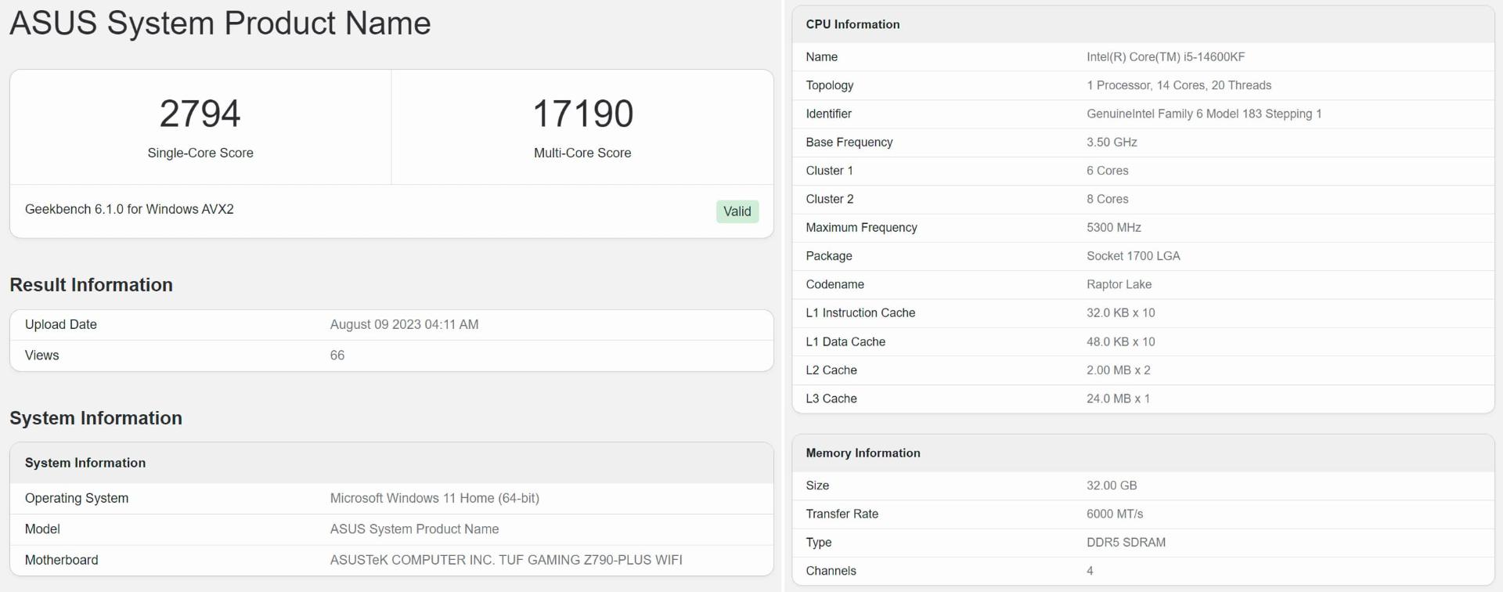Click 'Geekbench 6.1.0 for Windows AVX2' text
Image resolution: width=1503 pixels, height=592 pixels.
point(129,209)
